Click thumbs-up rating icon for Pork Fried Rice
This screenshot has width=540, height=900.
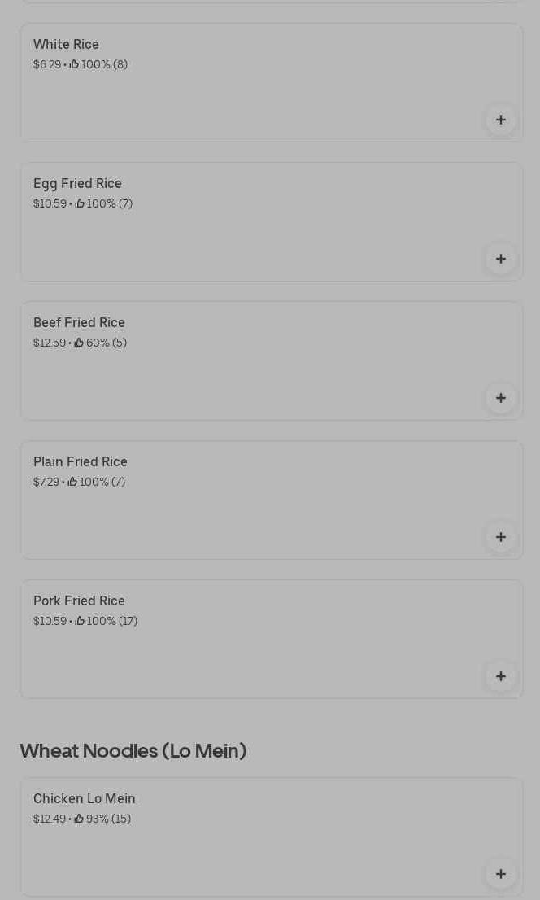pos(80,621)
